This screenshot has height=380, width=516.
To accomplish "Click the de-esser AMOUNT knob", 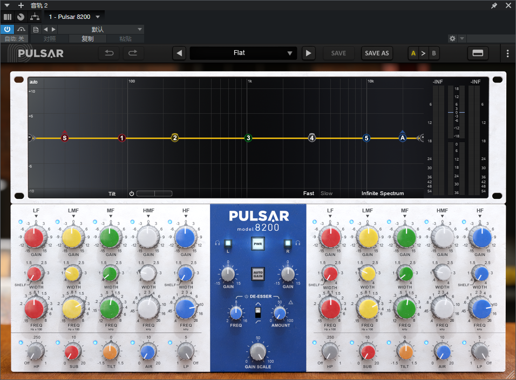I will click(x=280, y=313).
